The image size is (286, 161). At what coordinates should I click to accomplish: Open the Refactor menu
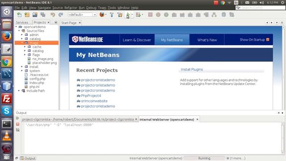point(71,8)
